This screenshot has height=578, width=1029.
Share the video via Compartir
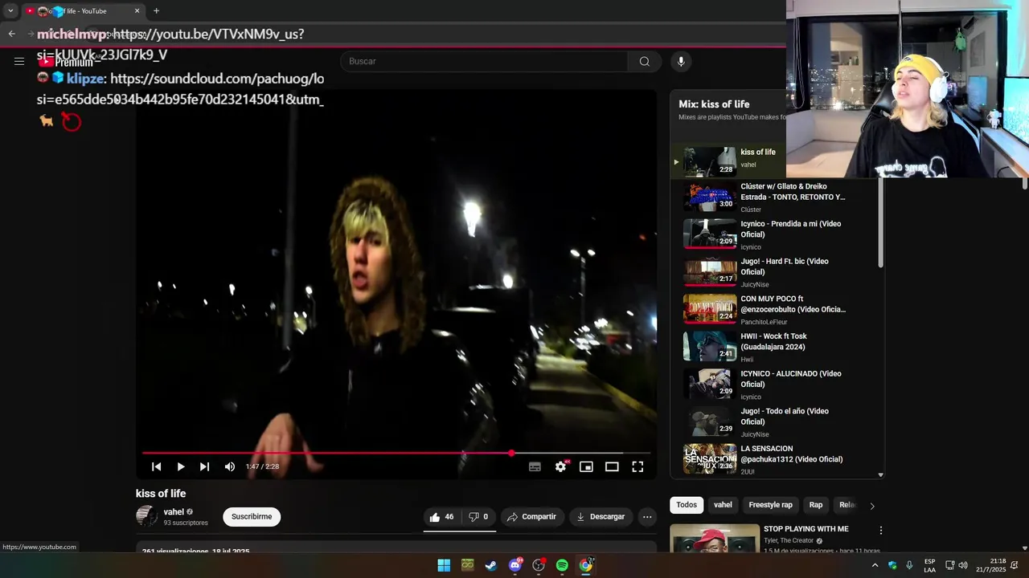pyautogui.click(x=532, y=517)
